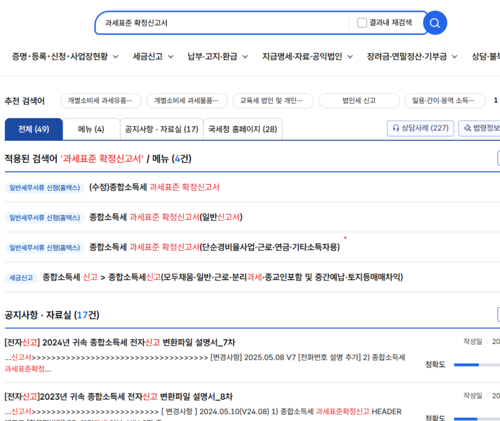Click the 추천 검색어 label
The image size is (500, 421).
pyautogui.click(x=24, y=101)
